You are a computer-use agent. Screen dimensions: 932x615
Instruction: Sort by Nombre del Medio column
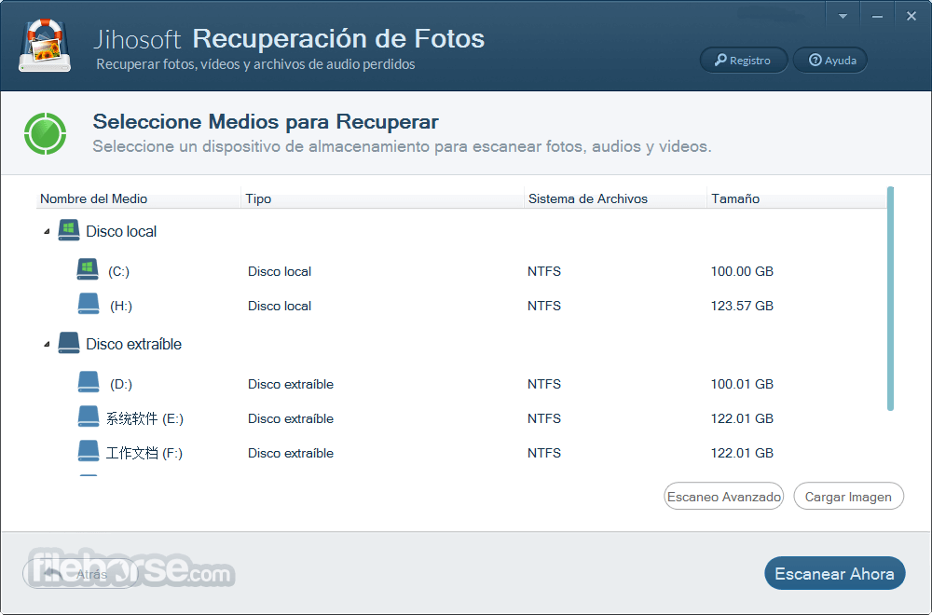point(138,198)
